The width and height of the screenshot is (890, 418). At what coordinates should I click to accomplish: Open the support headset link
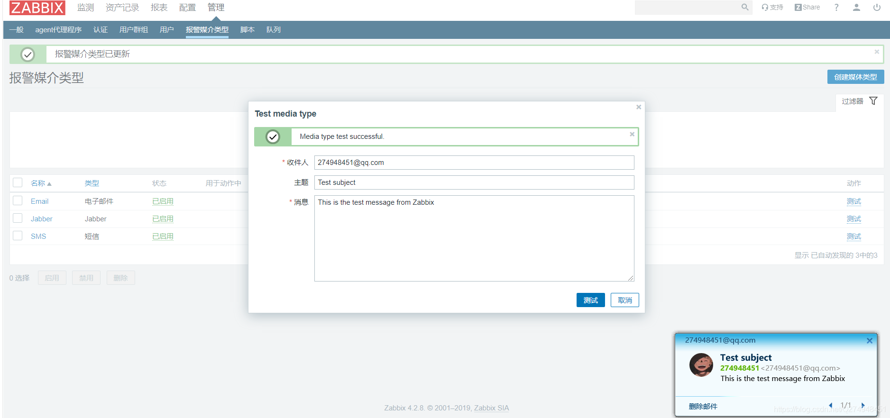tap(772, 7)
